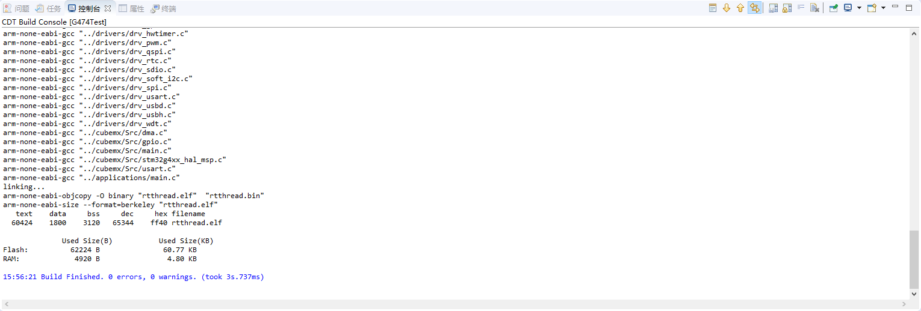This screenshot has height=311, width=921.
Task: Open the 属性 tab
Action: [131, 8]
